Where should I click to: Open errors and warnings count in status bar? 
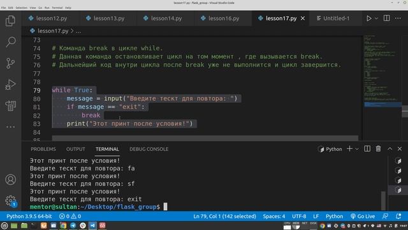[70, 216]
